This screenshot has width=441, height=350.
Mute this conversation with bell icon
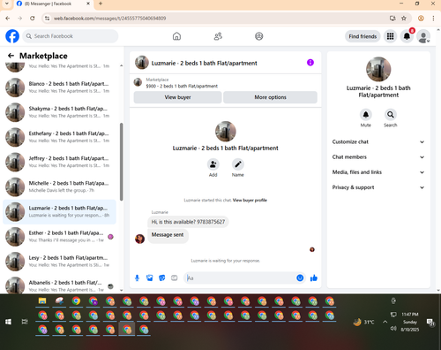366,115
